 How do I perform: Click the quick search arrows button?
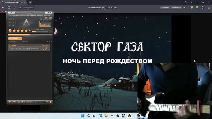coord(47,102)
